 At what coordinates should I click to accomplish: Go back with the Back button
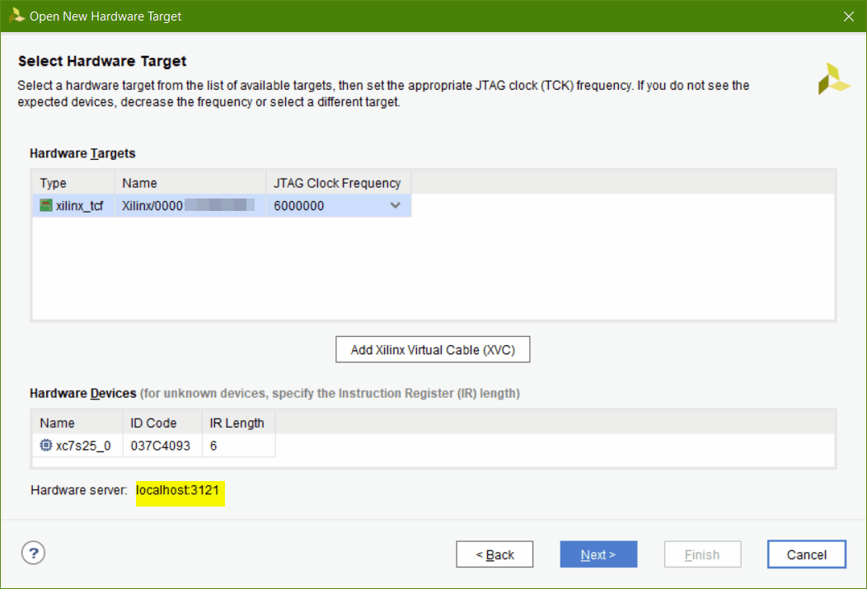point(494,554)
